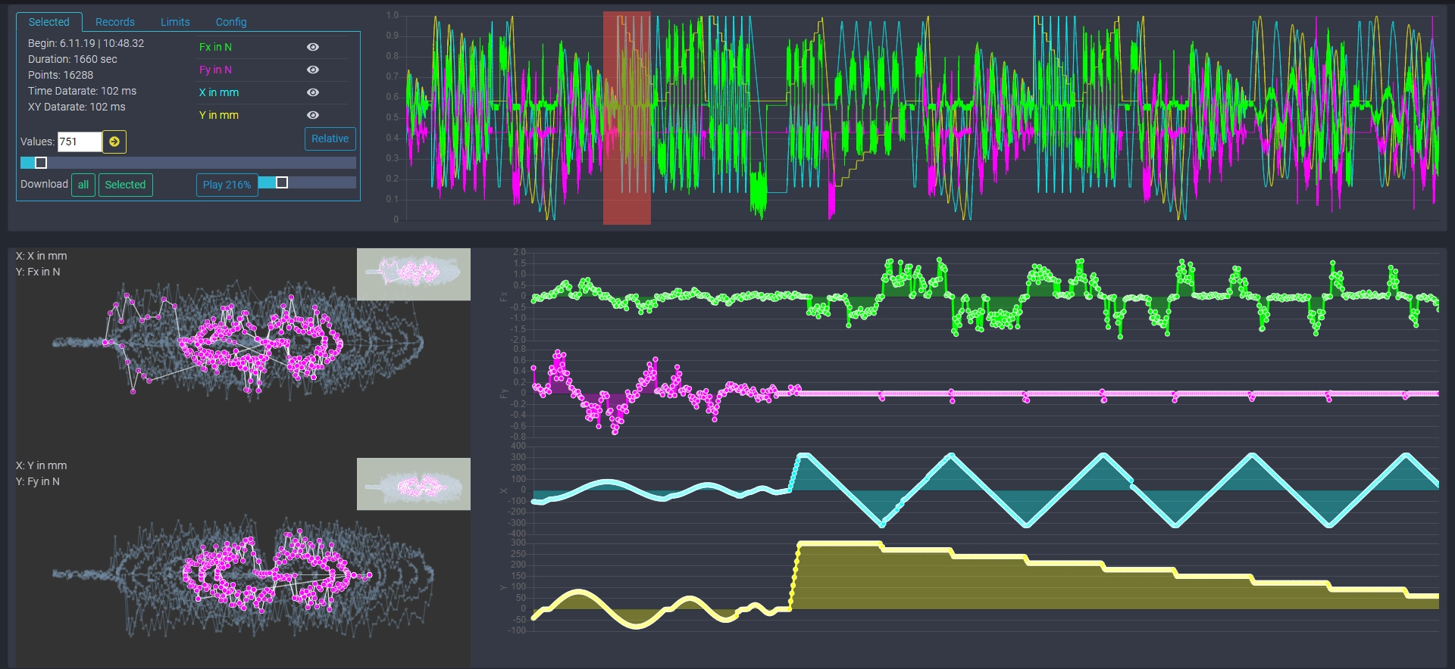Viewport: 1455px width, 669px height.
Task: Click the Y vs Fy preview thumbnail
Action: tap(414, 484)
